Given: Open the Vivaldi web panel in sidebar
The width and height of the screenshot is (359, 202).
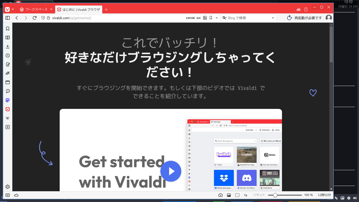Looking at the screenshot, I should point(8,109).
